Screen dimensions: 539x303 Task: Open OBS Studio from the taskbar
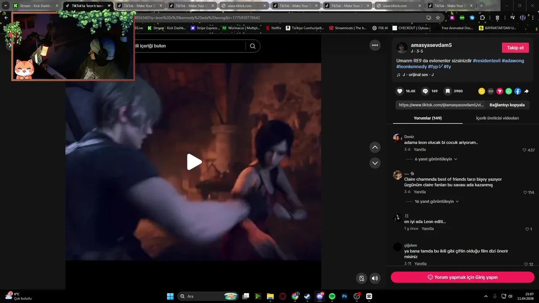coord(357,296)
